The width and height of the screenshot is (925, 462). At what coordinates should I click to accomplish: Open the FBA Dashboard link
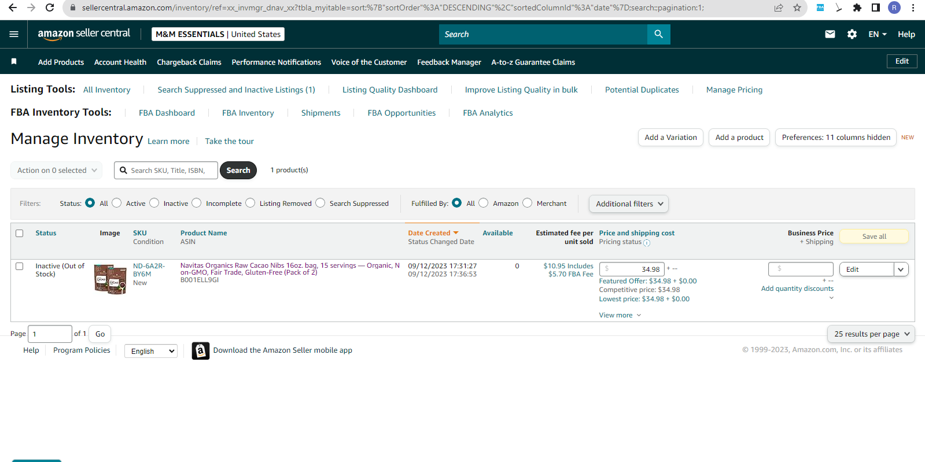[167, 113]
